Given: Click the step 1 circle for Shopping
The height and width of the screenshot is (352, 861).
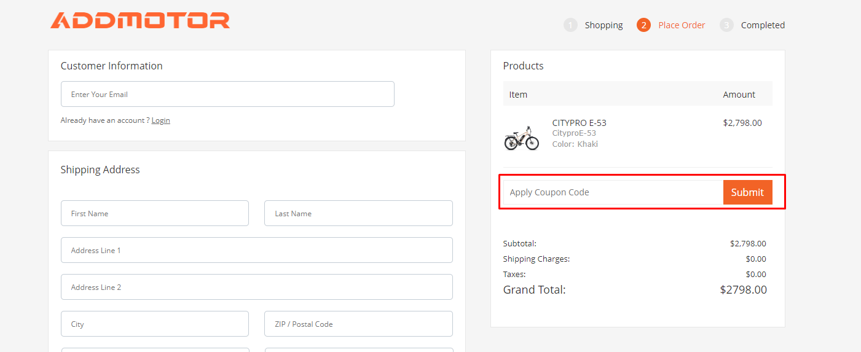Looking at the screenshot, I should pyautogui.click(x=570, y=25).
